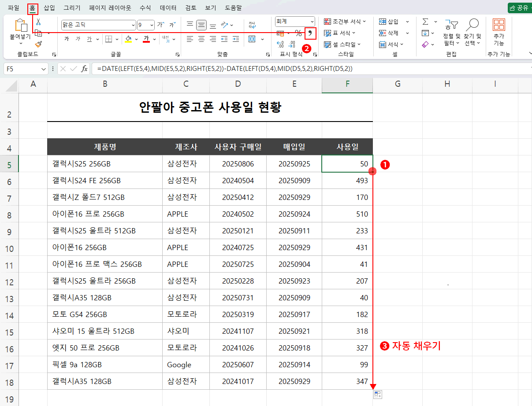The image size is (532, 406).
Task: Click decrease indent icon
Action: coord(224,39)
